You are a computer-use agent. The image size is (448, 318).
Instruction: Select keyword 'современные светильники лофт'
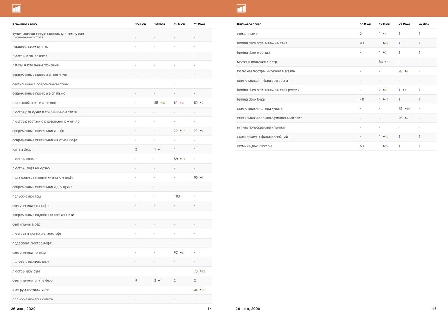point(38,131)
